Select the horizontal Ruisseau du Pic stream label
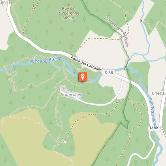 45,60
